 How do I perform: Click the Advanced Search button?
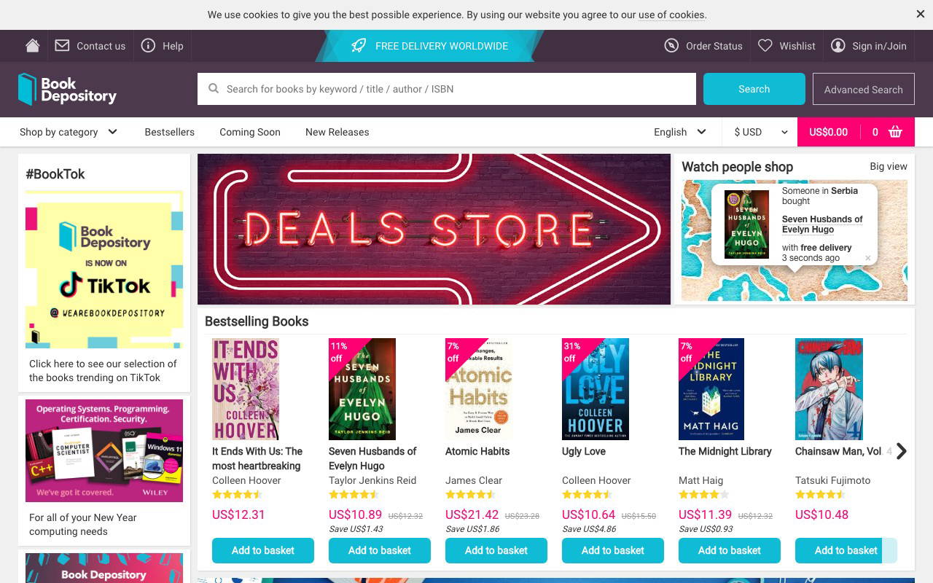tap(863, 89)
